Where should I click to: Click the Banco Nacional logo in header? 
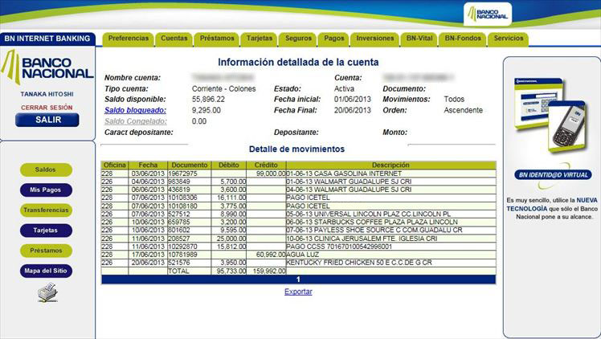(x=487, y=14)
